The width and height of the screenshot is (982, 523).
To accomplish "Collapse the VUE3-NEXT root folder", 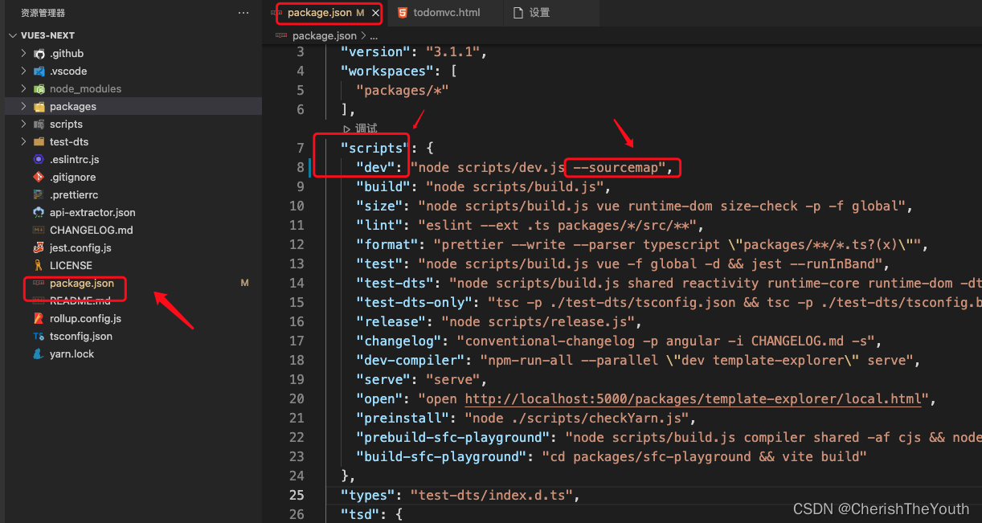I will (x=13, y=35).
